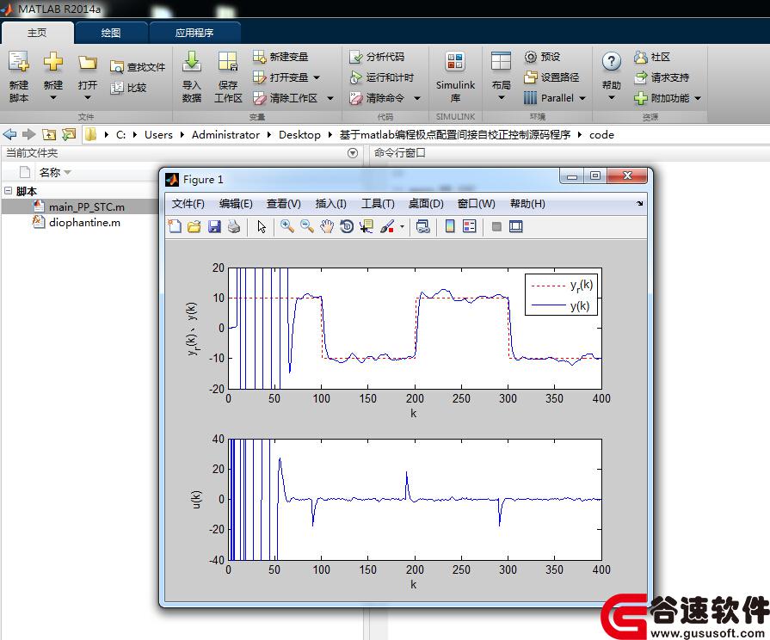Click the Open File icon in Figure 1 toolbar
This screenshot has height=640, width=770.
(194, 226)
